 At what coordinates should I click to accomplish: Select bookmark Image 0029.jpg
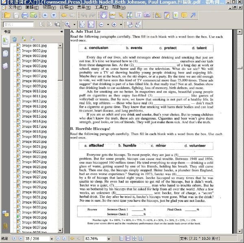click(34, 187)
